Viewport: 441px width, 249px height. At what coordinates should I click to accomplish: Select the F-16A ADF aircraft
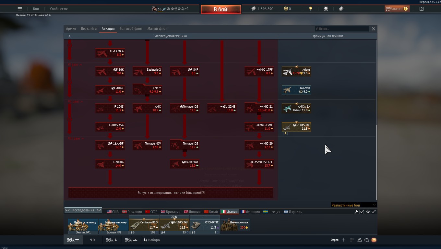110,145
